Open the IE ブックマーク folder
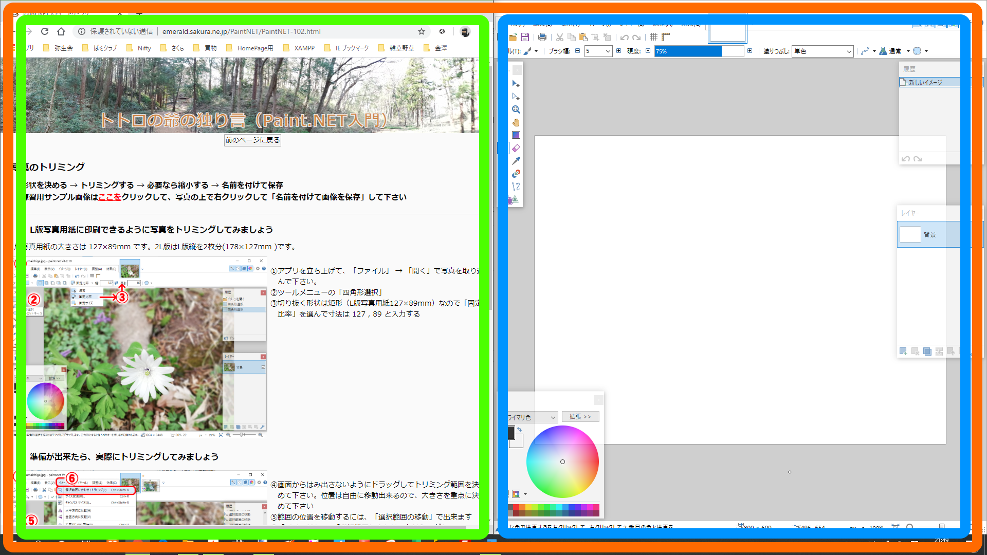Screen dimensions: 987x555 pyautogui.click(x=347, y=48)
